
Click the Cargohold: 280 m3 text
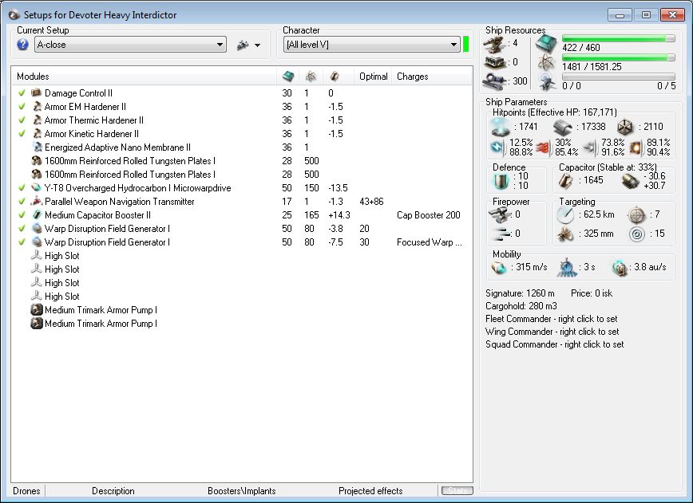click(x=521, y=306)
